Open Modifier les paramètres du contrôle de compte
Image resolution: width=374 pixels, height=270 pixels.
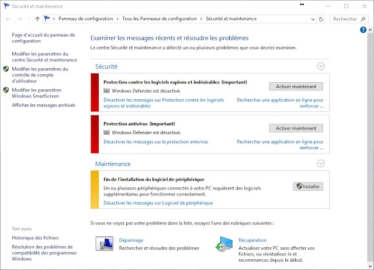pos(40,75)
